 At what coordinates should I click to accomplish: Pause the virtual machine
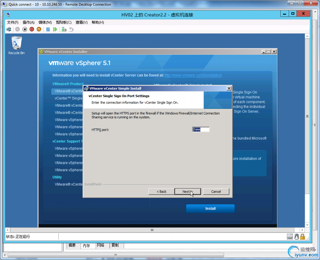pyautogui.click(x=48, y=29)
